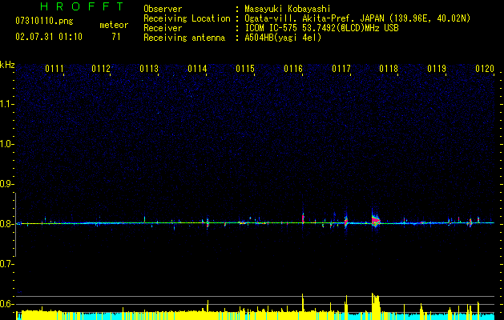The width and height of the screenshot is (504, 320).
Task: Click the gray frequency range bar at left edge
Action: [15, 225]
